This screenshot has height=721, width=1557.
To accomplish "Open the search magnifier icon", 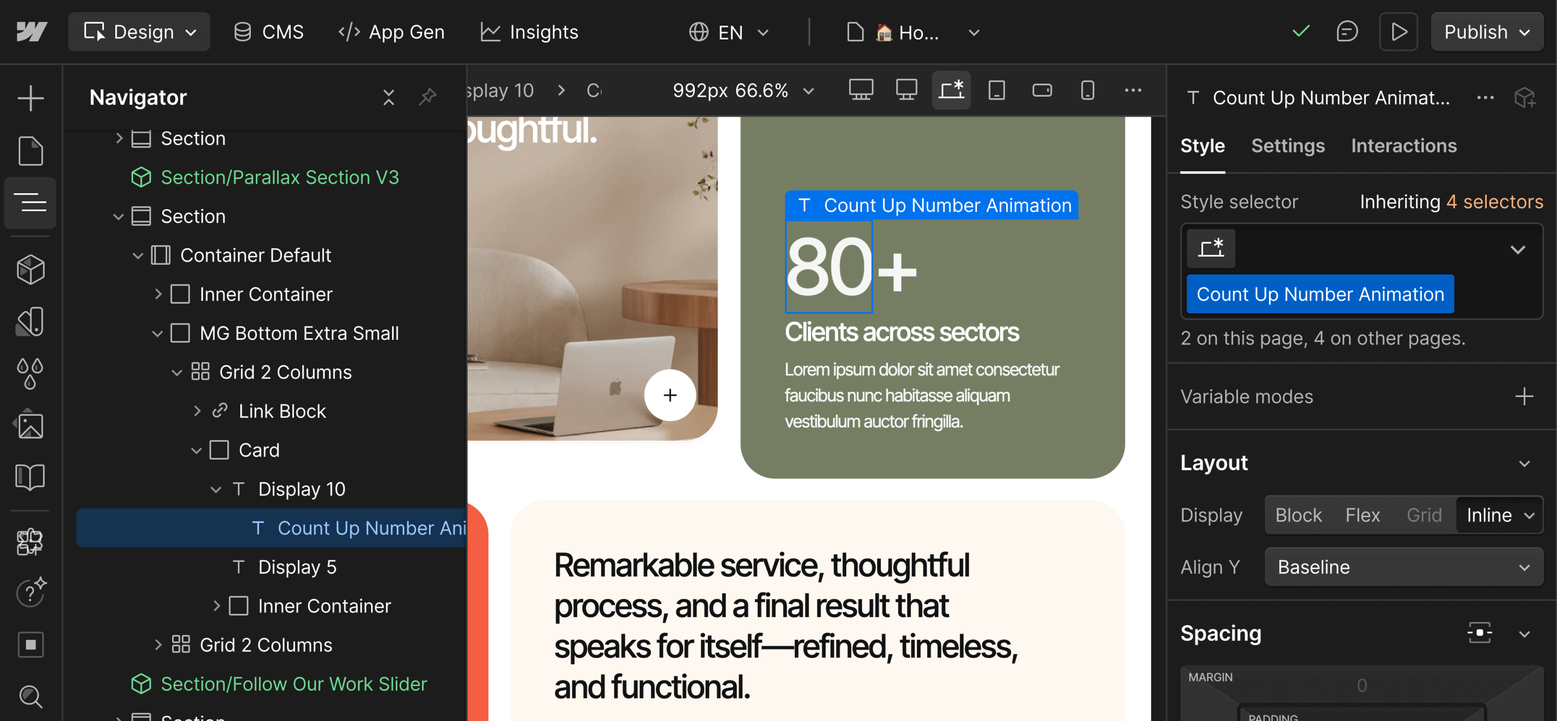I will point(30,696).
